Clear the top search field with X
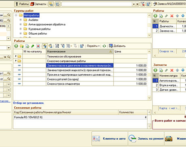The image size is (186, 147). coord(137,4)
